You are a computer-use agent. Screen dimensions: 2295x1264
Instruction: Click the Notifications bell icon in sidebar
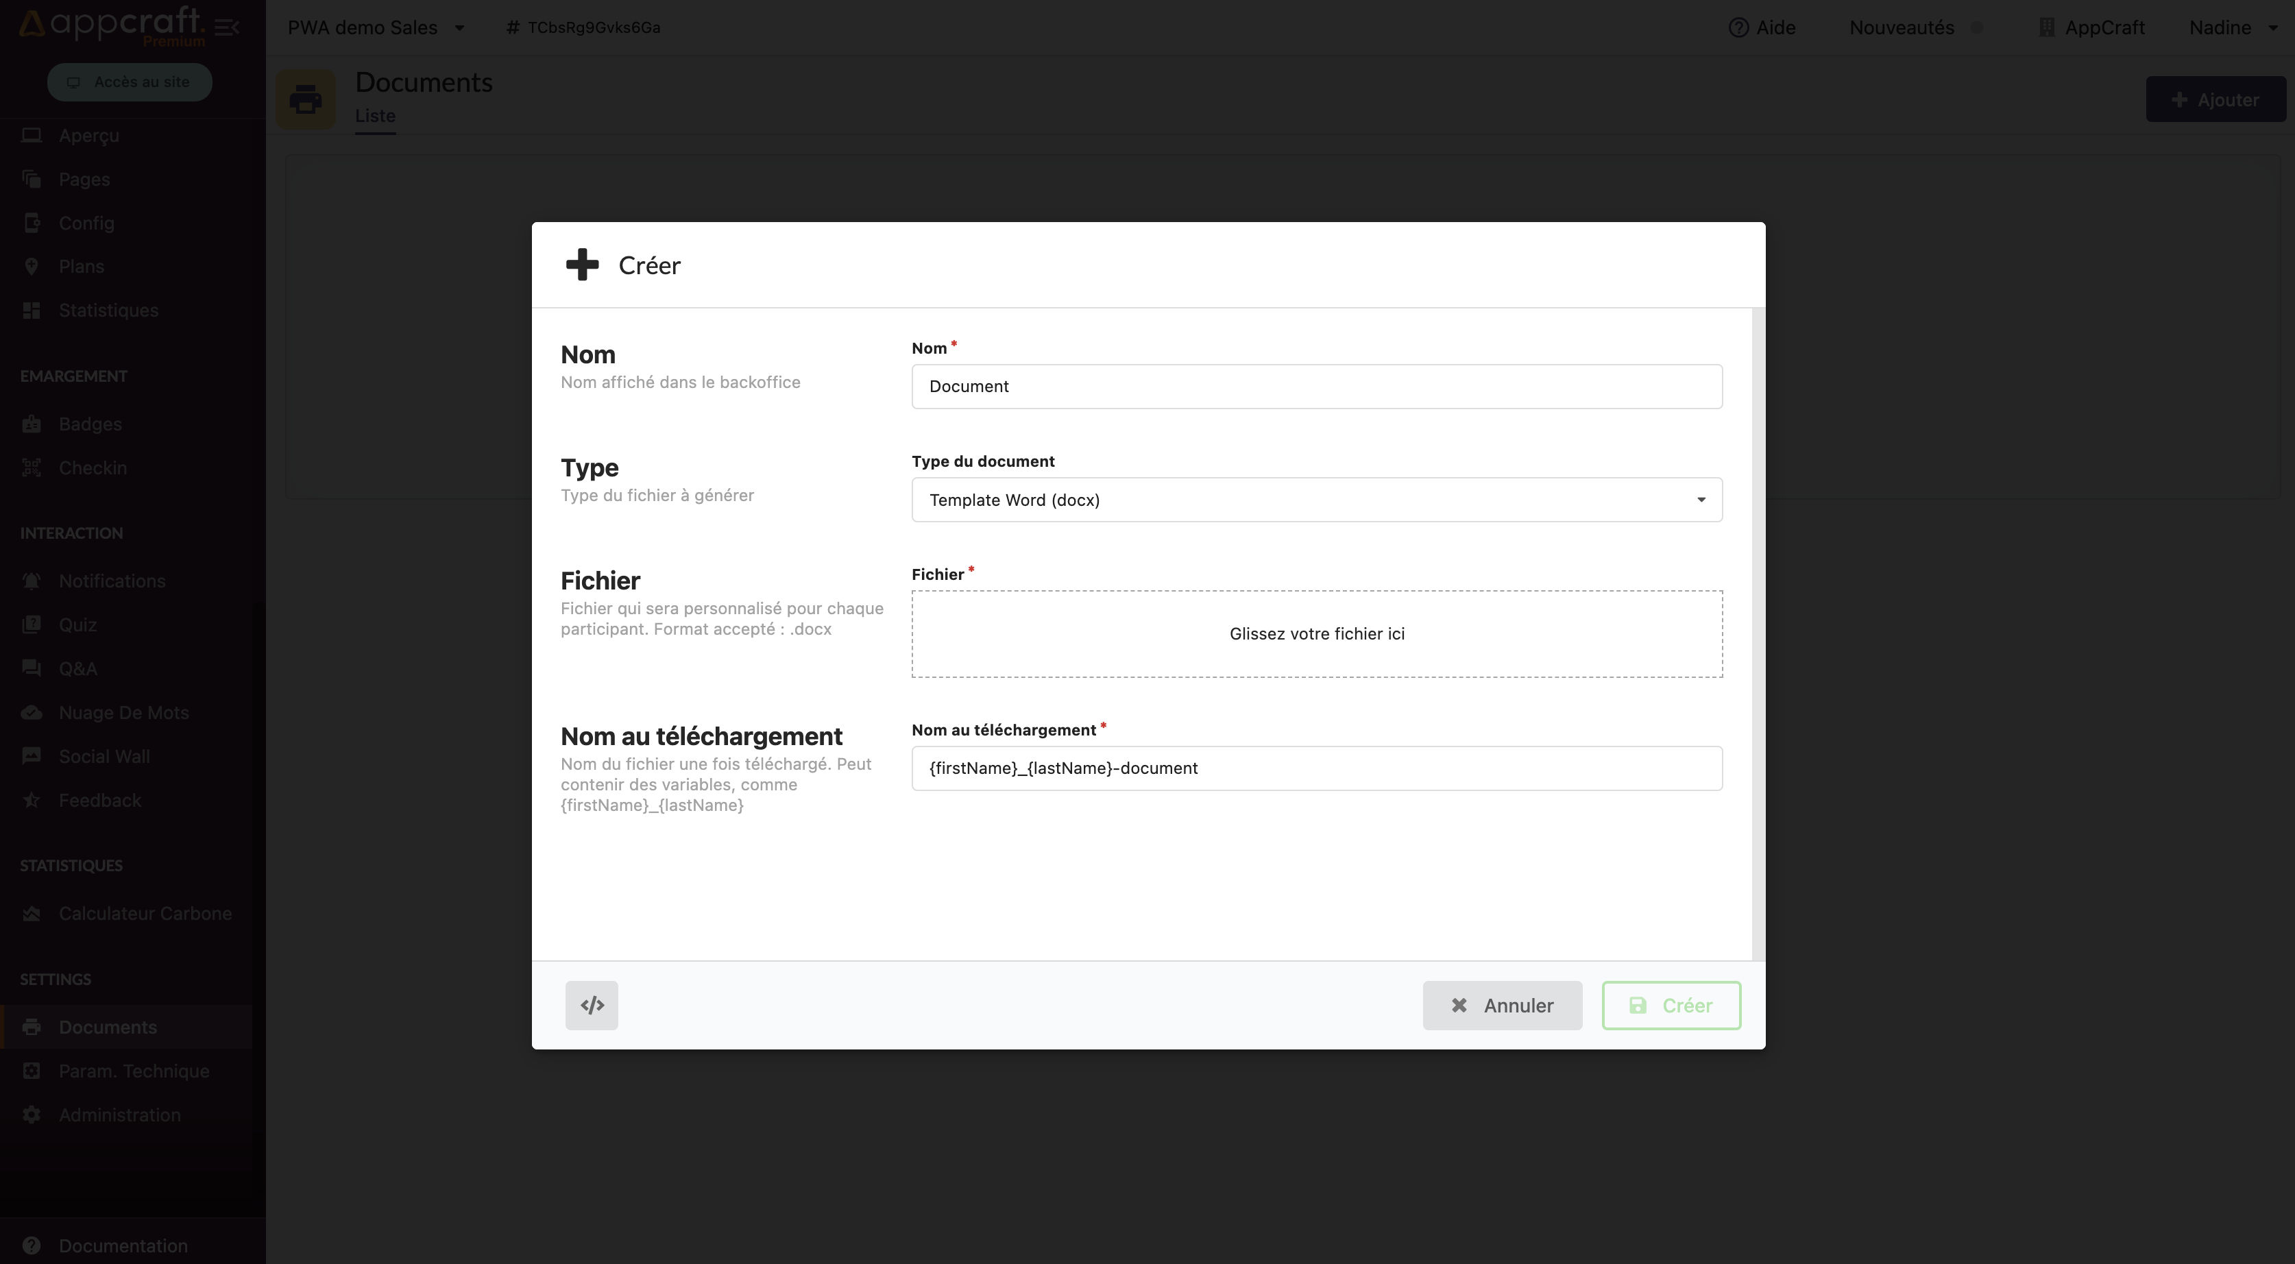tap(32, 581)
